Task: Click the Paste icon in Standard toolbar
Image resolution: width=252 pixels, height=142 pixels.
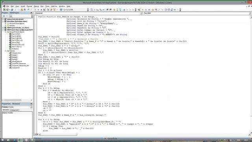Action: [x=22, y=9]
